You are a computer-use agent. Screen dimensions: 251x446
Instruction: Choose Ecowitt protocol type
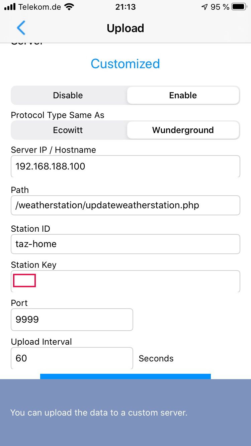(x=68, y=130)
